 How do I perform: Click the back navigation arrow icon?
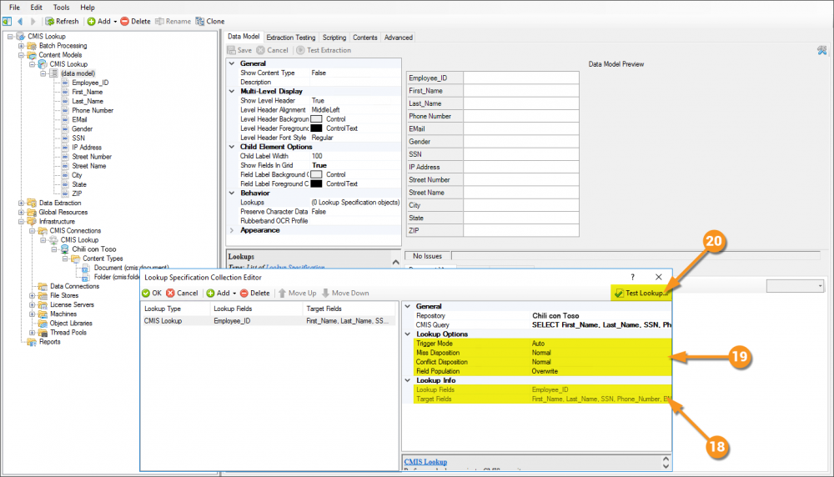[20, 22]
